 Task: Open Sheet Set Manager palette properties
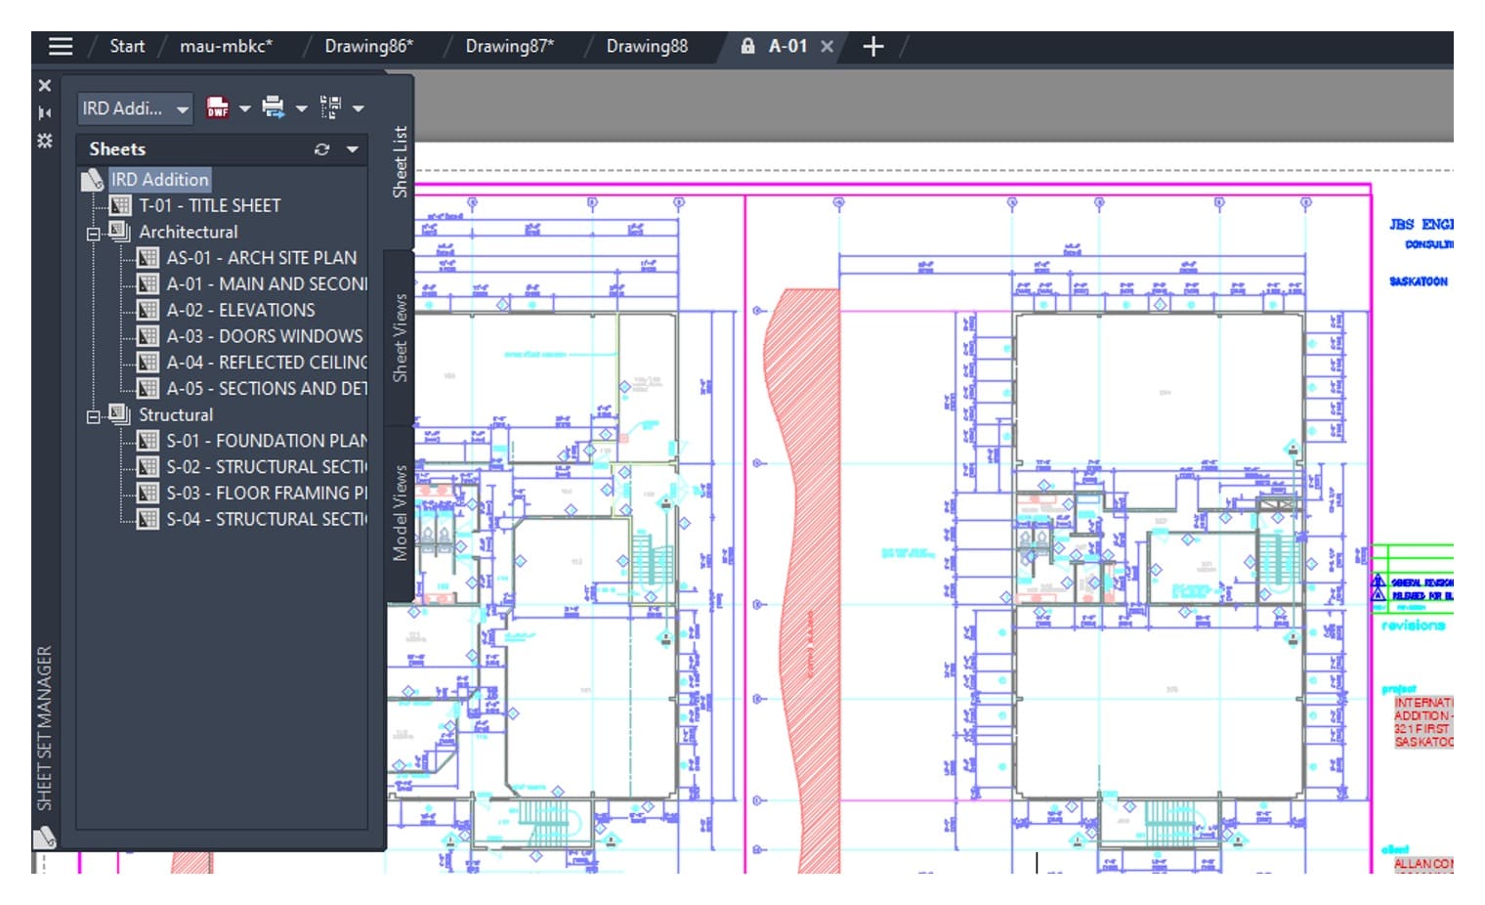click(44, 141)
